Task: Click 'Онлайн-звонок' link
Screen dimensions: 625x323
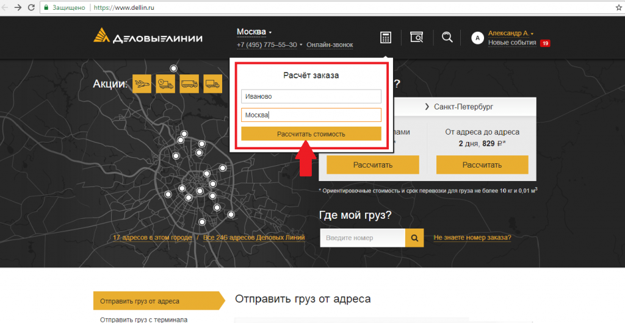Action: coord(330,45)
